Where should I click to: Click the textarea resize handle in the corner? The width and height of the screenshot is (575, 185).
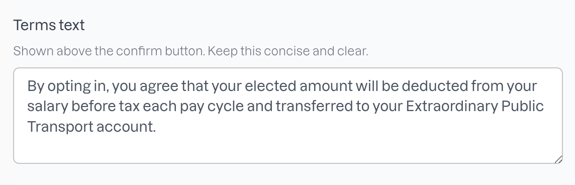pos(558,159)
